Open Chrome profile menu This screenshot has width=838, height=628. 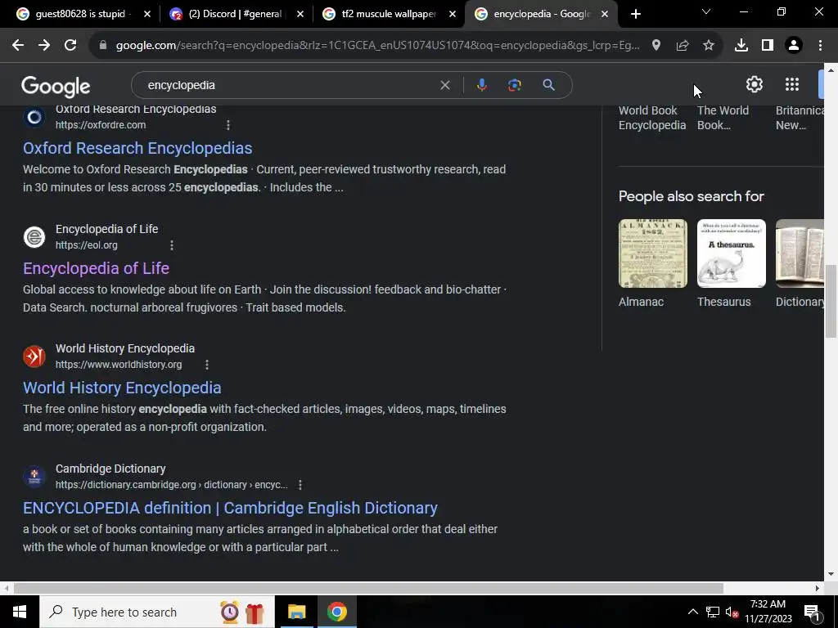(x=794, y=46)
